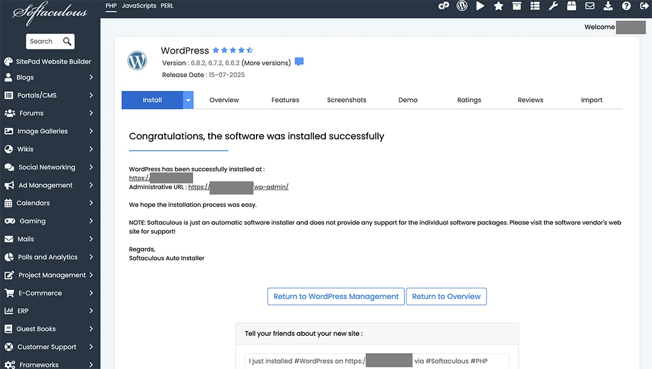Screen dimensions: 652x369
Task: Click the archive box icon in top bar
Action: coord(517,6)
